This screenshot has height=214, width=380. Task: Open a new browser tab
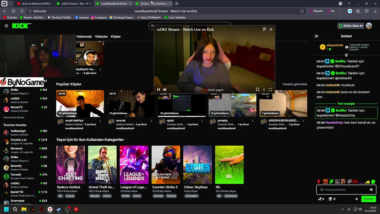pos(177,4)
